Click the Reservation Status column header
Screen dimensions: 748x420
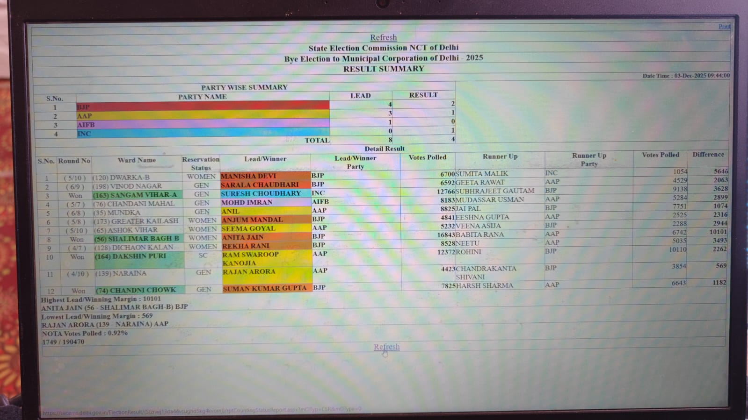pyautogui.click(x=201, y=163)
